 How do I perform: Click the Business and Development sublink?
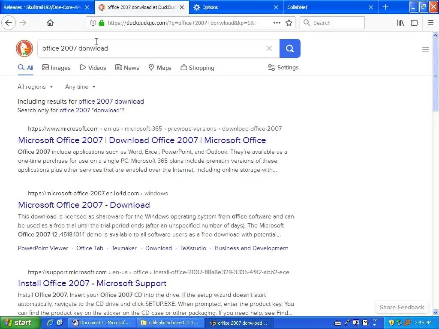tap(251, 248)
